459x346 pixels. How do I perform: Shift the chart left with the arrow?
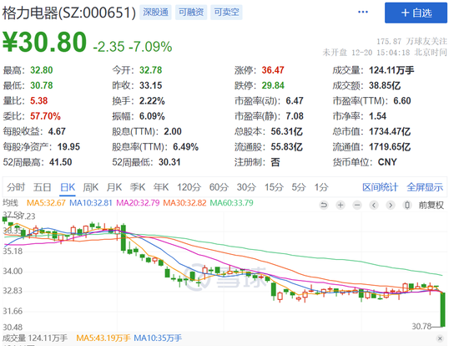tap(374, 205)
